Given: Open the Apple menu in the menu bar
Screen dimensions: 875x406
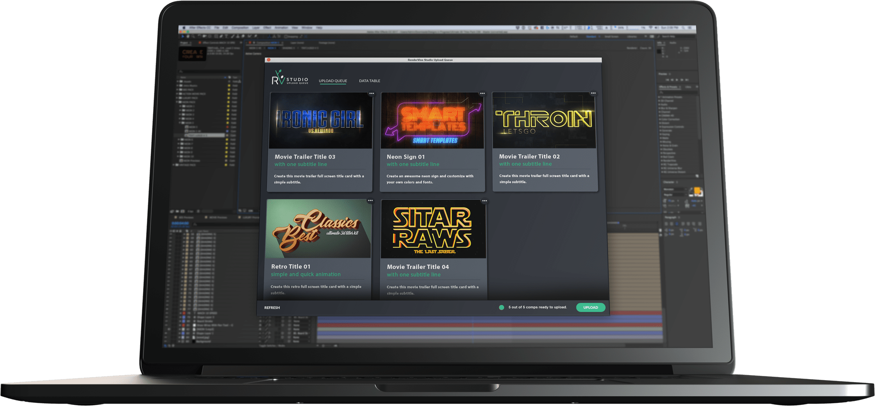Looking at the screenshot, I should click(184, 28).
